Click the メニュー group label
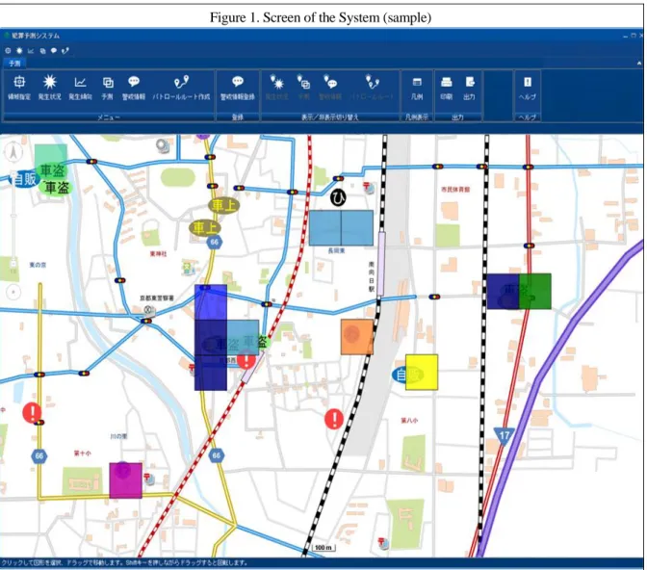 (x=109, y=117)
